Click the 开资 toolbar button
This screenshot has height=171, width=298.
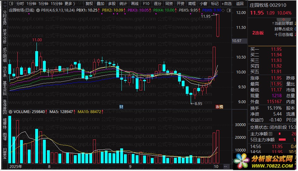[180, 4]
